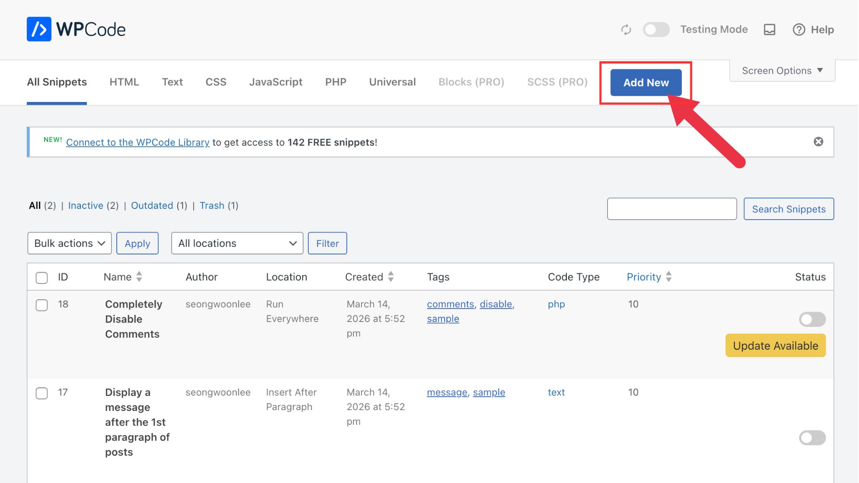Show Inactive snippets filter
Screen dimensions: 859x483
click(85, 205)
